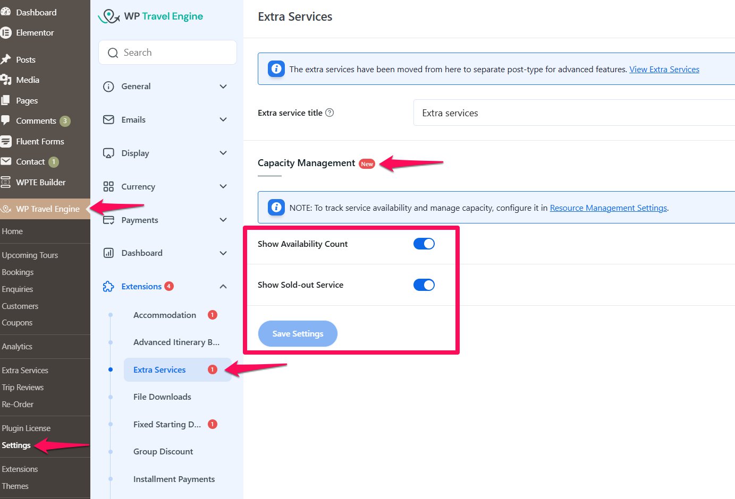Select the Capacity Management tab heading
The image size is (735, 499).
pos(306,163)
